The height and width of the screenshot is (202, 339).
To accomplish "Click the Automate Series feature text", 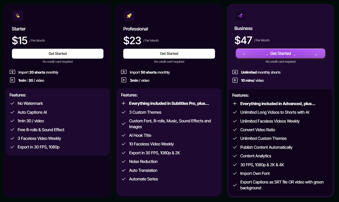I will (143, 179).
